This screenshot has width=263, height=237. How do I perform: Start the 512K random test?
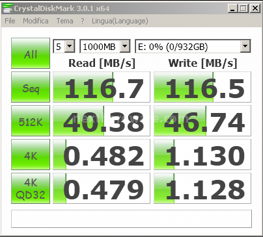coord(31,121)
